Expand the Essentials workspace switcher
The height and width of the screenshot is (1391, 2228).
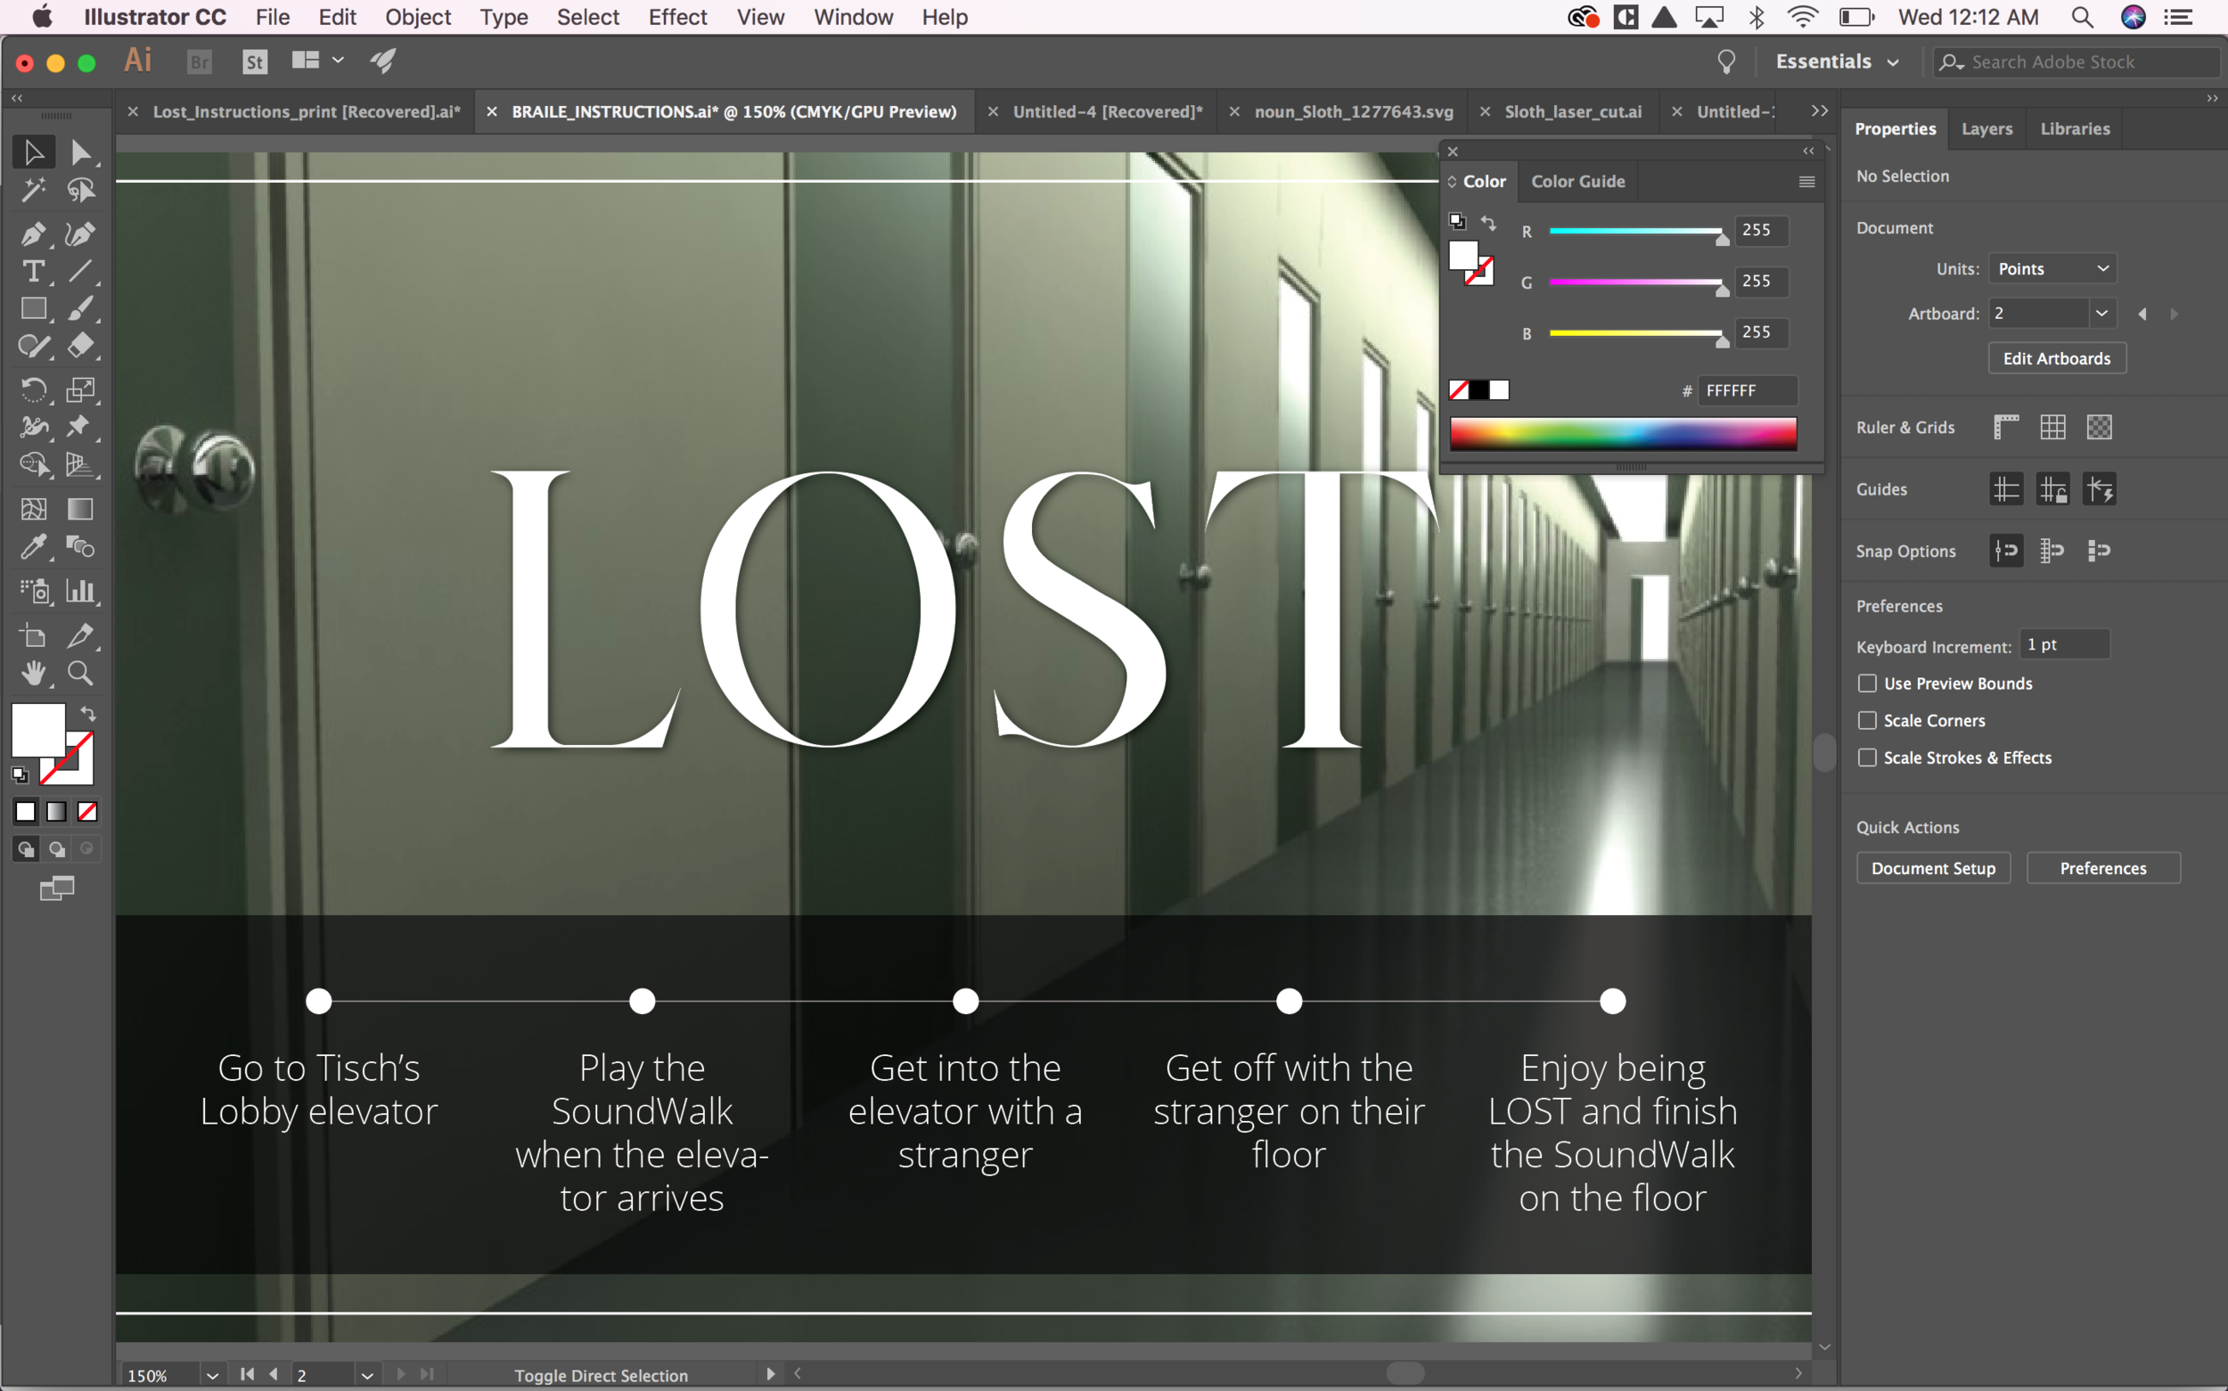coord(1836,61)
